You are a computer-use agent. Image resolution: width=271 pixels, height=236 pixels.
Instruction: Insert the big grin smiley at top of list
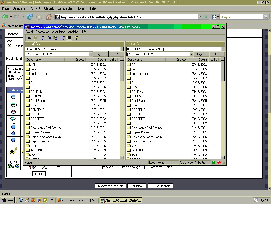tap(13, 97)
